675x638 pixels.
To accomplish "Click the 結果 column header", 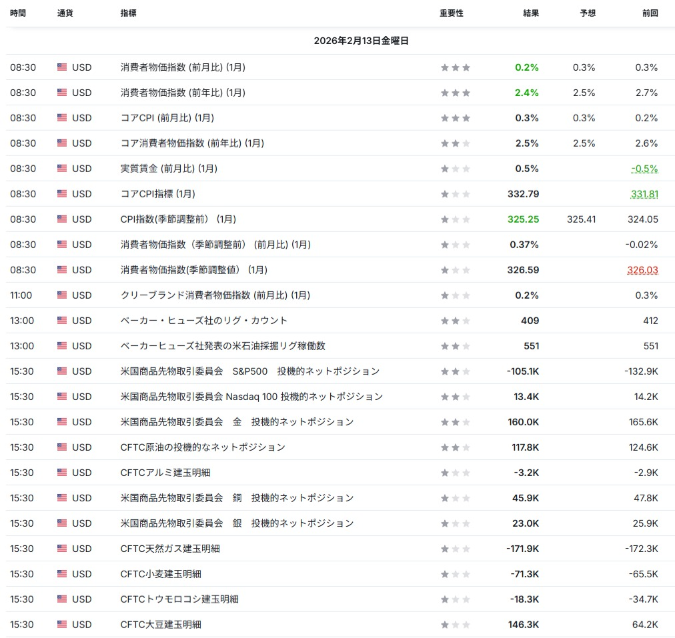I will [x=531, y=13].
